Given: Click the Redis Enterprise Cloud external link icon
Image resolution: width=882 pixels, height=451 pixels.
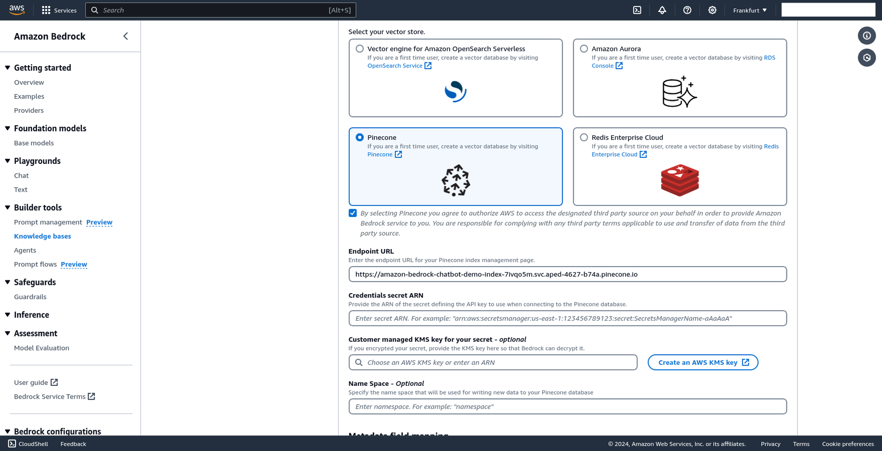Looking at the screenshot, I should 643,155.
